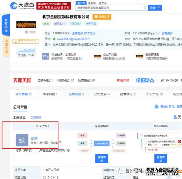Select the 司法风险 1 tab
182x179 pixels.
click(50, 94)
